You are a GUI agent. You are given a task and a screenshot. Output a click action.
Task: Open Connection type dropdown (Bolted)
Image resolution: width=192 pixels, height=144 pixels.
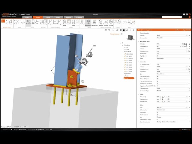pos(173,91)
